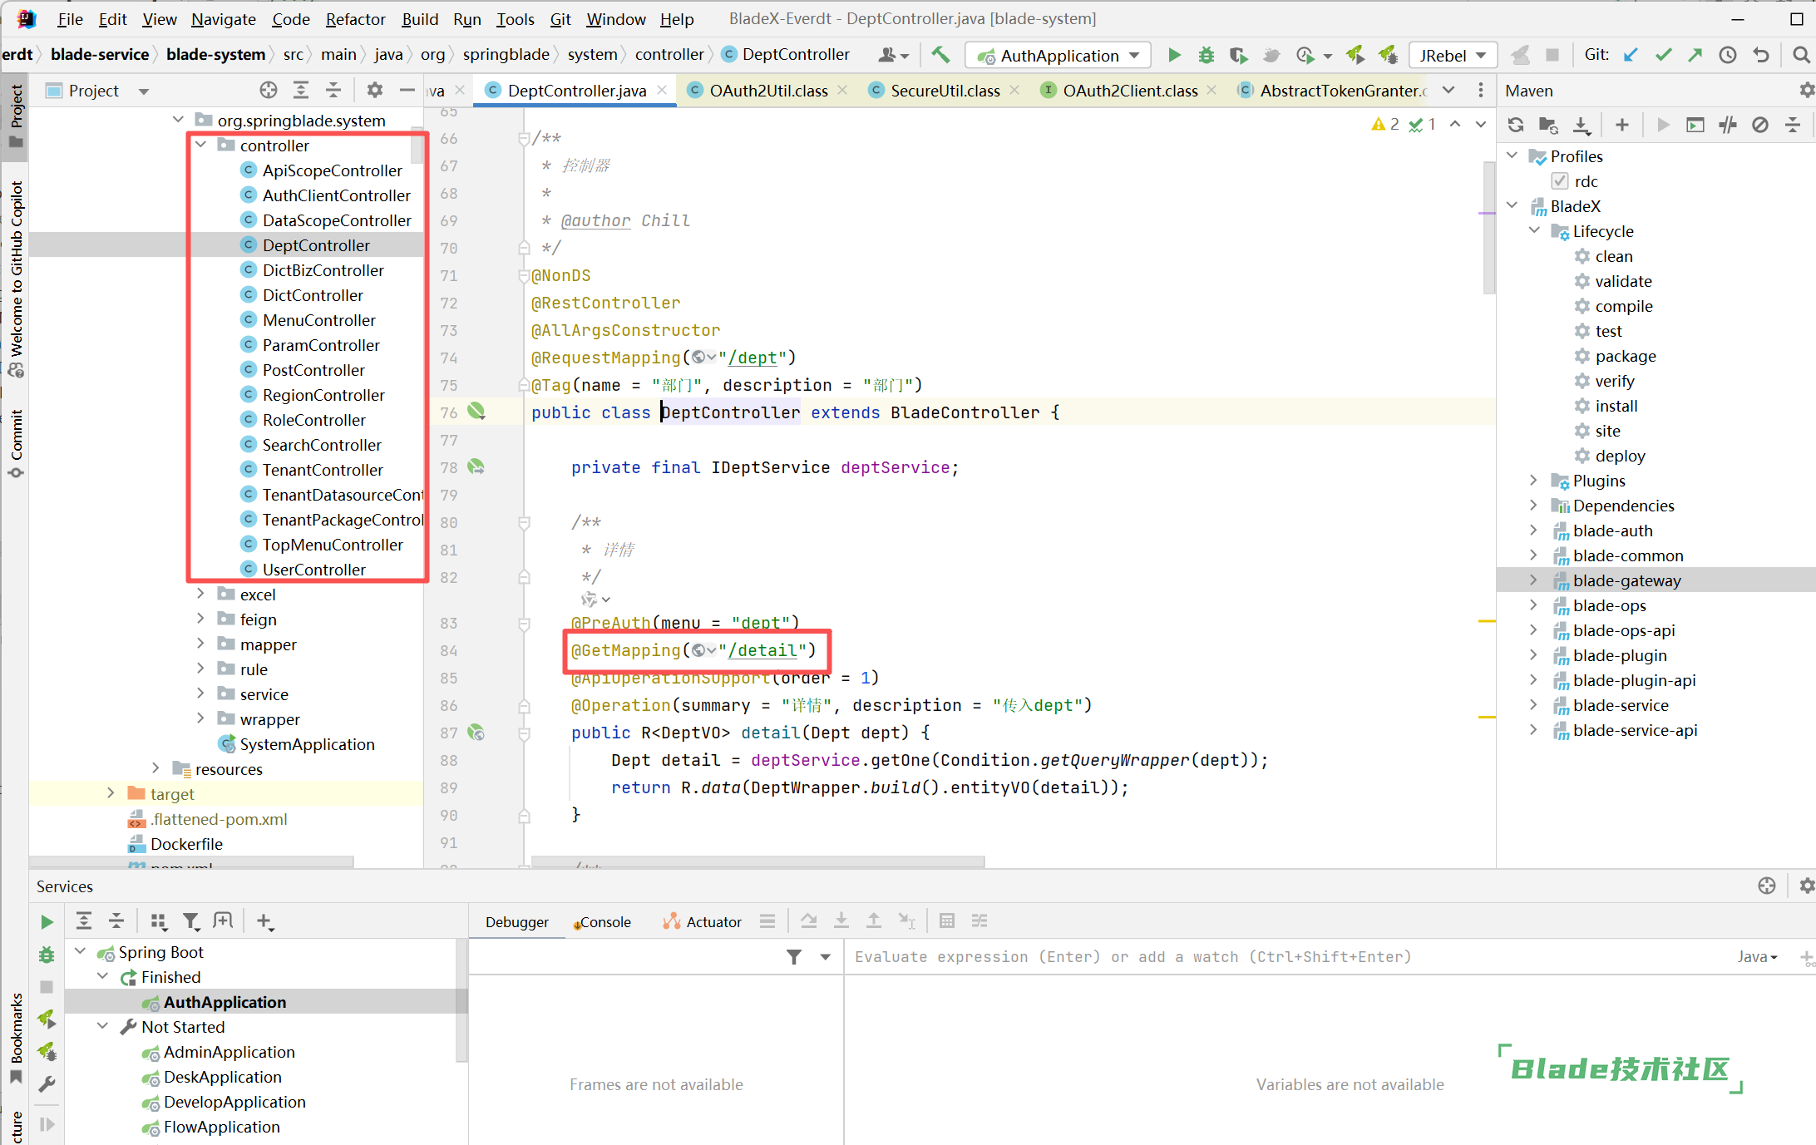This screenshot has height=1145, width=1816.
Task: Show Git history clock icon
Action: point(1728,55)
